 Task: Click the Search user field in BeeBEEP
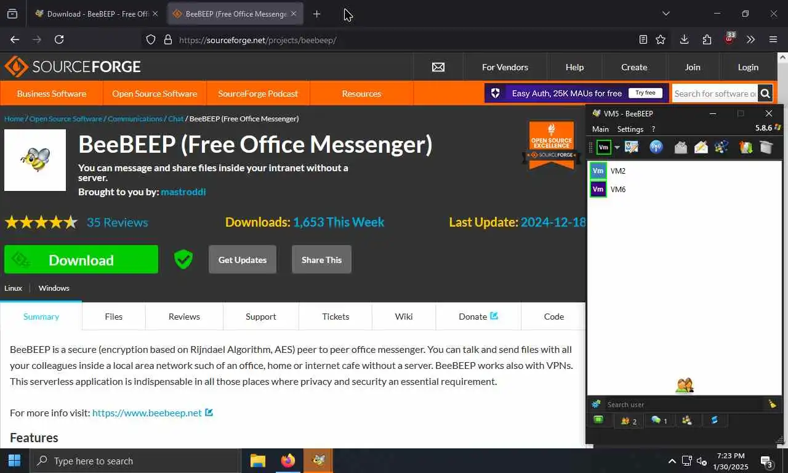point(683,405)
